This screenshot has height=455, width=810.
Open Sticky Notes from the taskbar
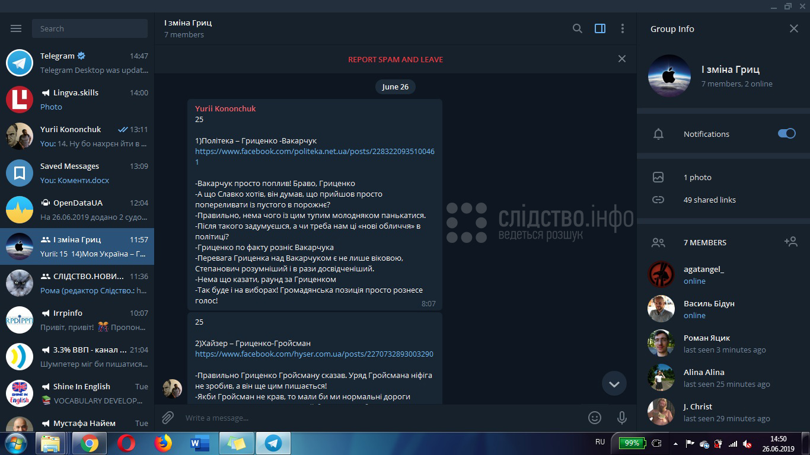click(x=236, y=443)
